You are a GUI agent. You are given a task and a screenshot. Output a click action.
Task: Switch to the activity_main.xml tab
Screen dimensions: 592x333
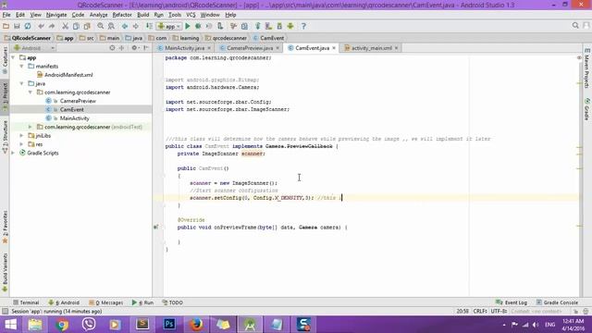(371, 48)
